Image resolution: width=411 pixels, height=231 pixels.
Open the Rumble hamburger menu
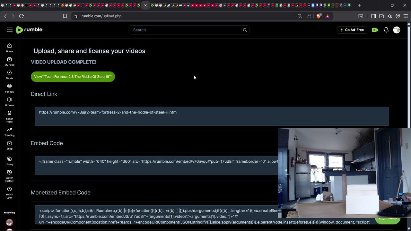10,30
